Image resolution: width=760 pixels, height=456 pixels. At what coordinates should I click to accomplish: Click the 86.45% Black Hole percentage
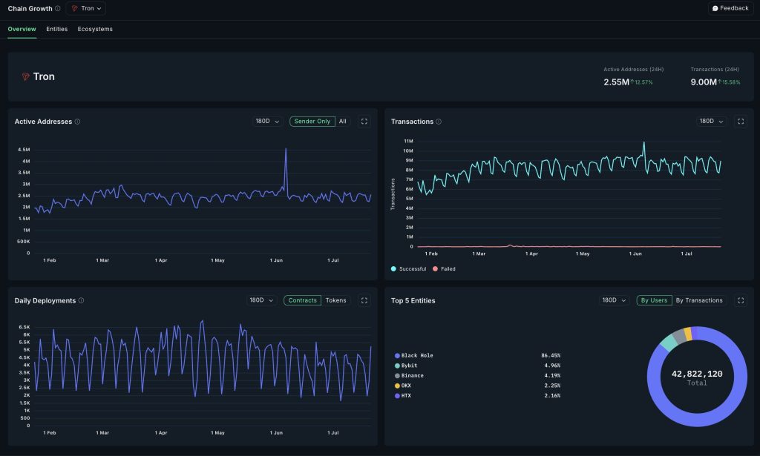(x=551, y=355)
